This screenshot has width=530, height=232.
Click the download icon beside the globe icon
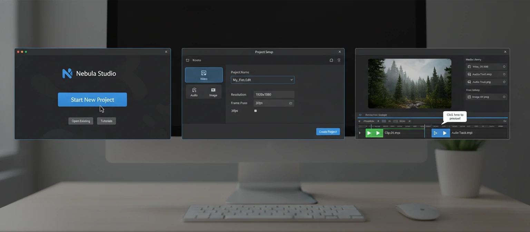coord(339,60)
